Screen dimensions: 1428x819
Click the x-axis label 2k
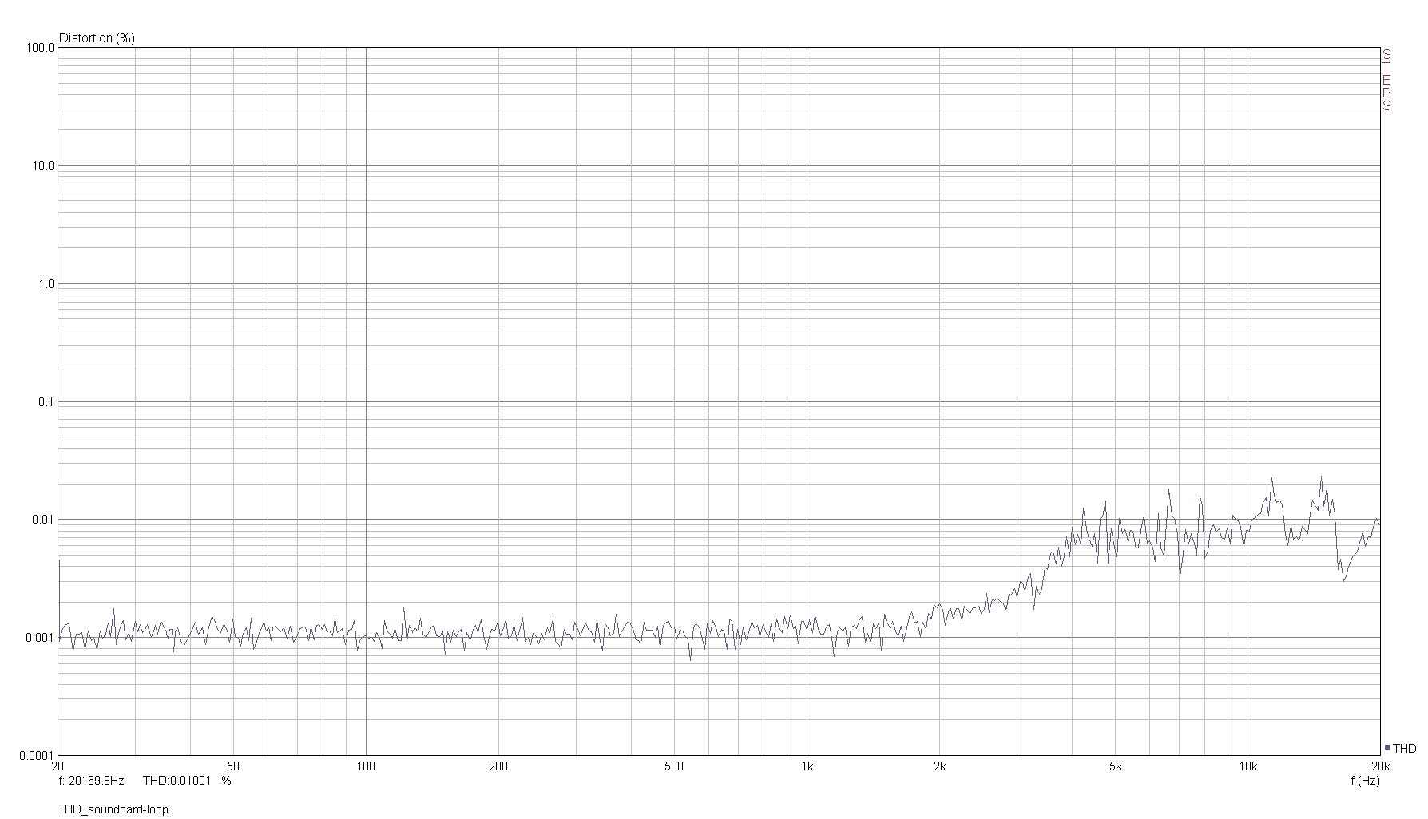click(939, 766)
